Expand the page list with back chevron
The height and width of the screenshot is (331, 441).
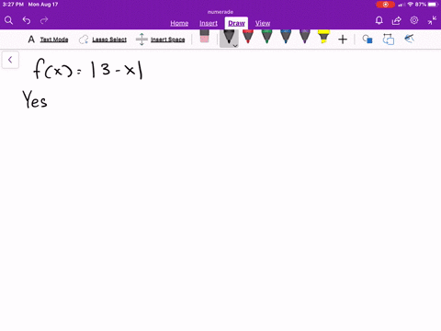[x=10, y=60]
